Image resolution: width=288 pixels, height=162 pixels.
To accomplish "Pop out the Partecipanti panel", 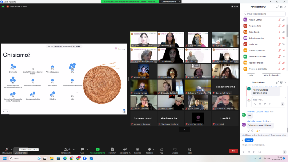I will click(281, 7).
